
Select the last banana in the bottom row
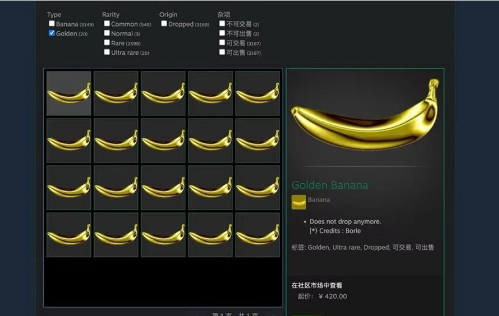(x=257, y=235)
